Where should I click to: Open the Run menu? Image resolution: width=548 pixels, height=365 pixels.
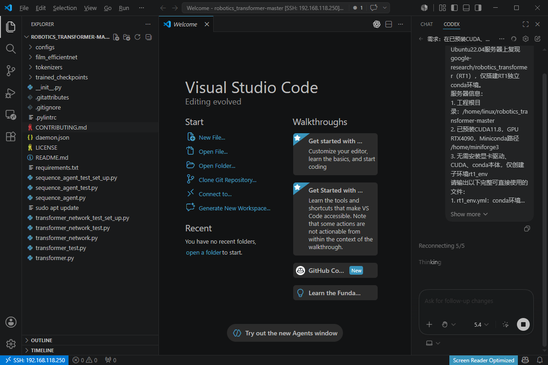coord(124,8)
